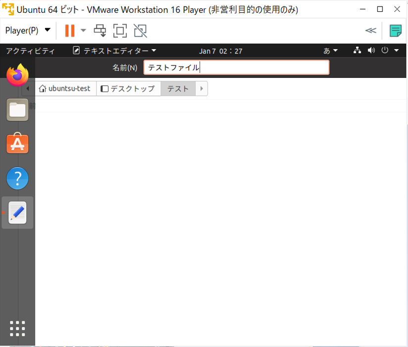Open the あ input method menu
This screenshot has height=347, width=408.
(330, 51)
